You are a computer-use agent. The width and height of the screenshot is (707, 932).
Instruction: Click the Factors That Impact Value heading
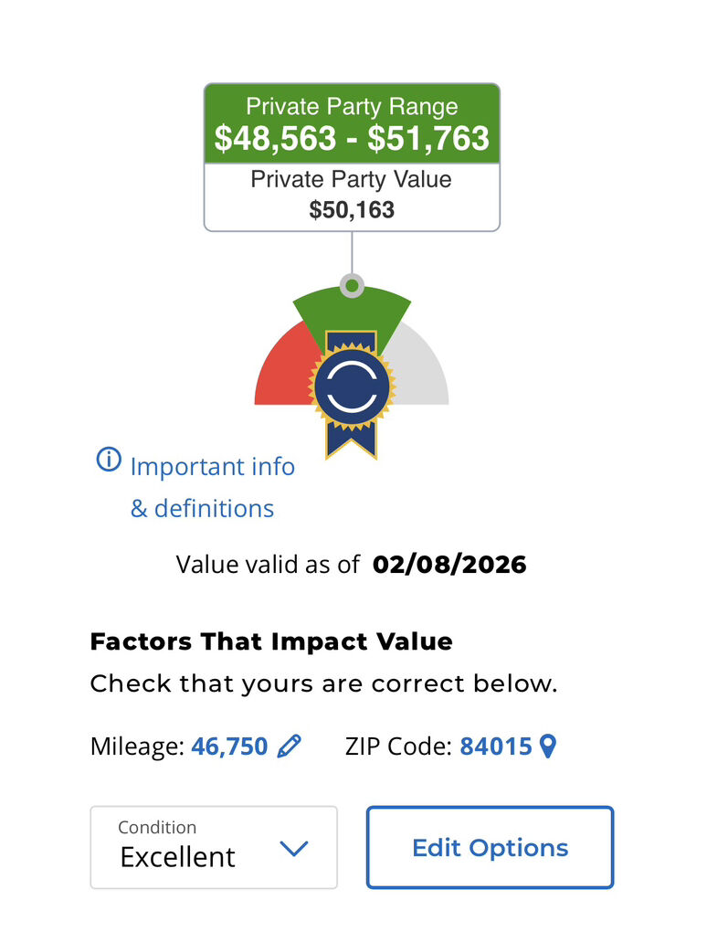(271, 641)
